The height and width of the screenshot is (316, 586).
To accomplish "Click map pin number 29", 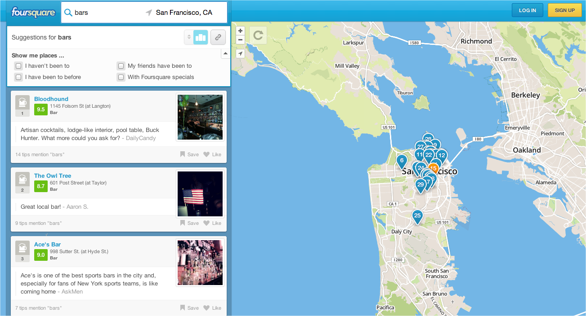I will point(420,185).
